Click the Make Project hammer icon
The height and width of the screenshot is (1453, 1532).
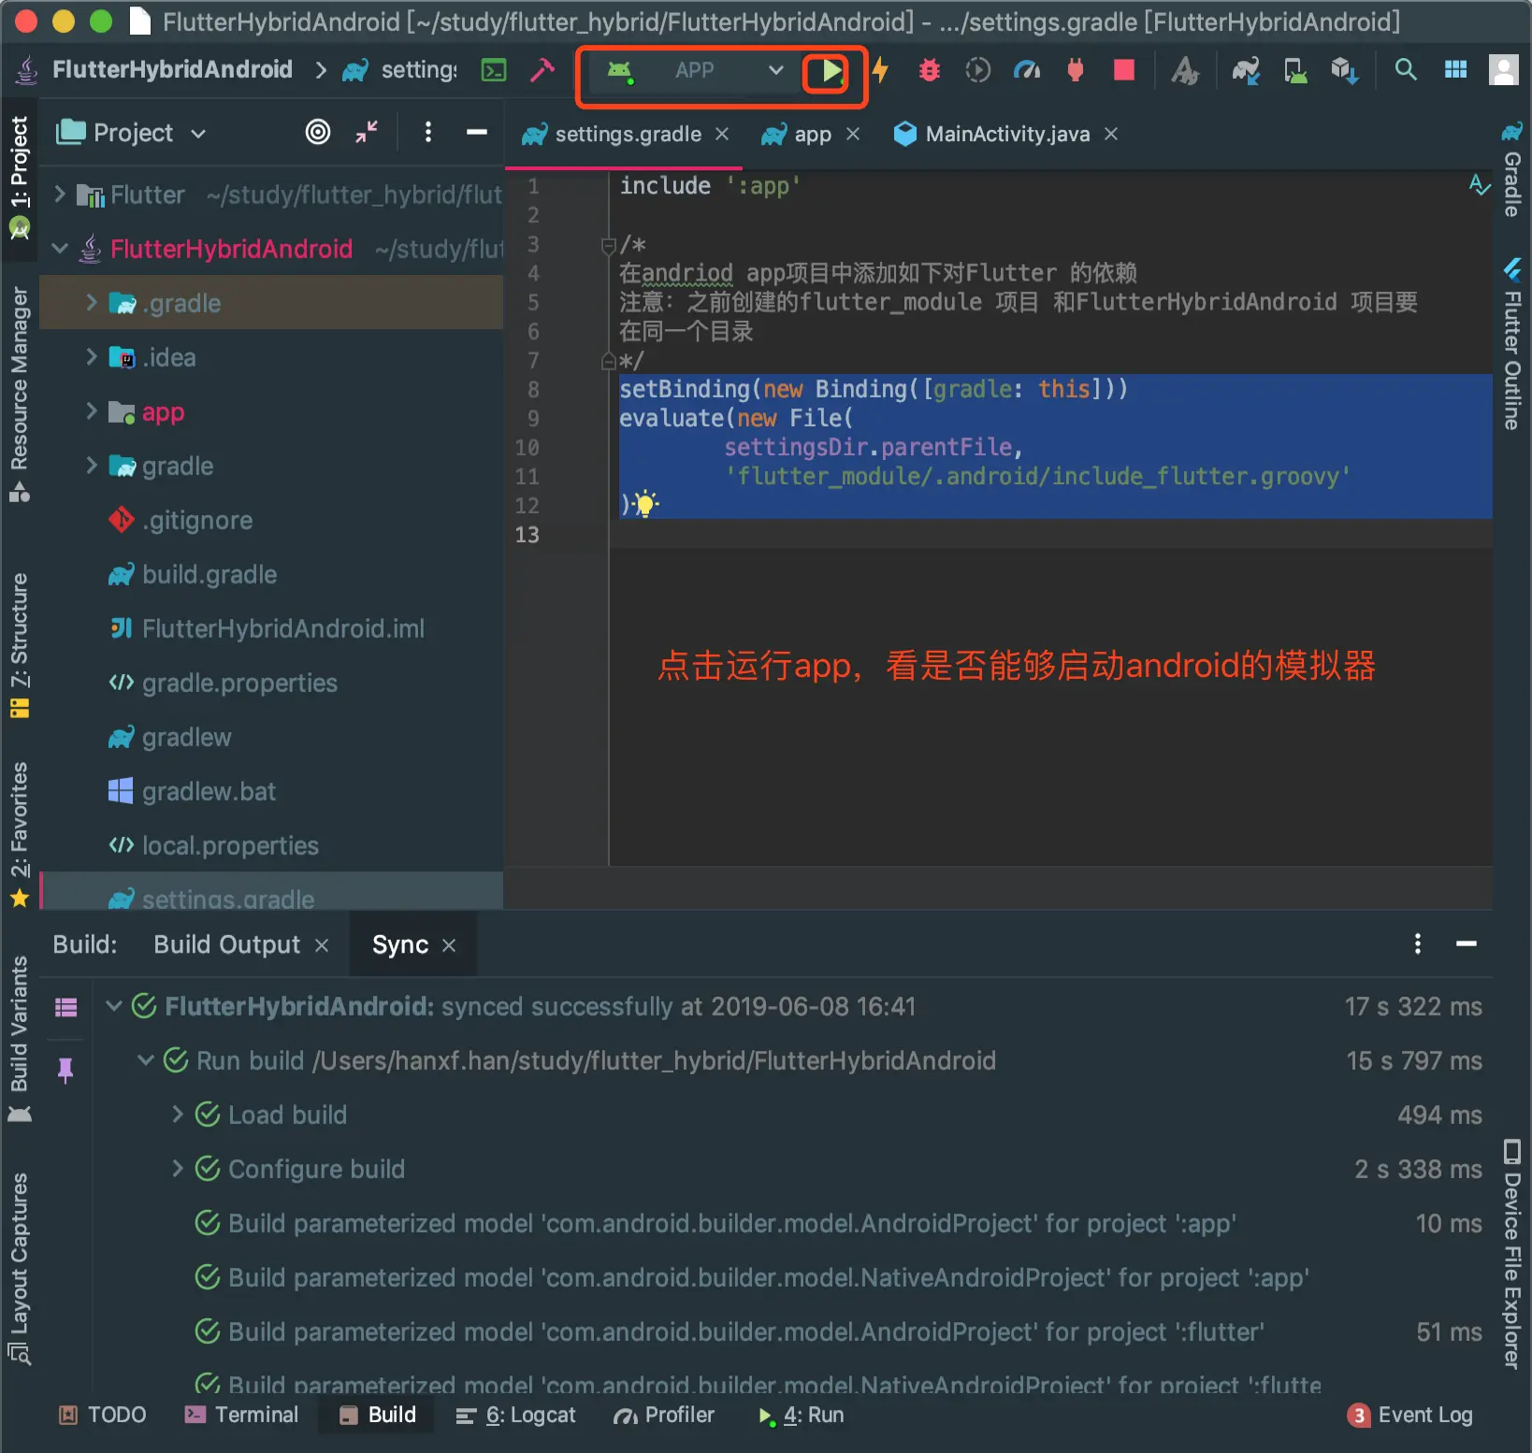point(542,70)
